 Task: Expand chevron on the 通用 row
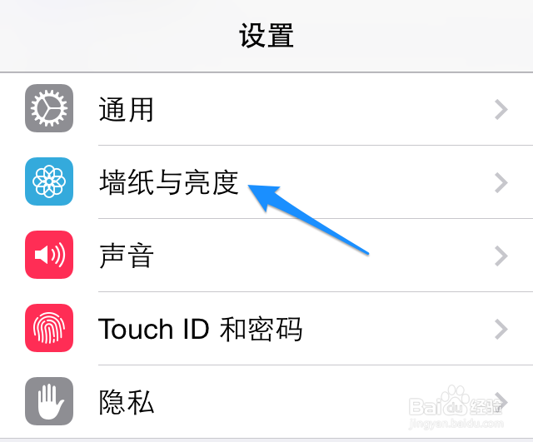501,109
